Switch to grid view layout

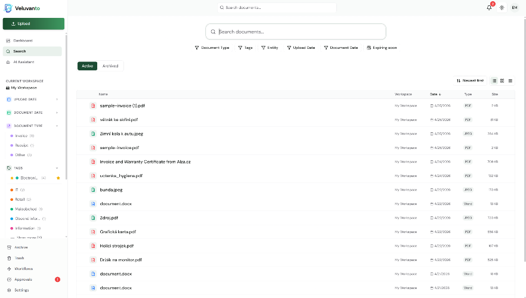(x=502, y=81)
